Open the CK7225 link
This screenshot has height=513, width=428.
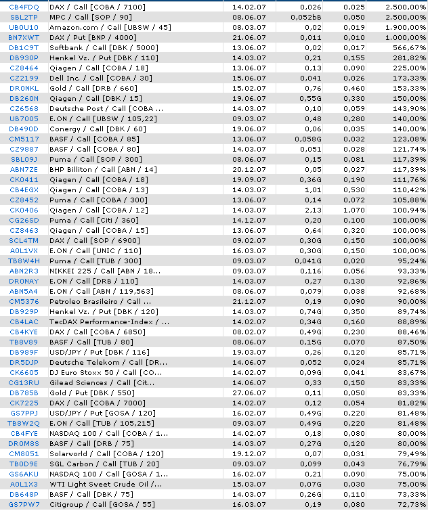[x=24, y=403]
